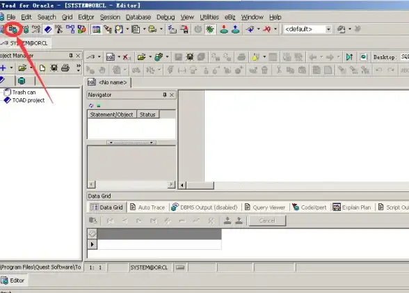Click the refresh icon in Navigator panel
The image size is (409, 293).
[x=91, y=106]
